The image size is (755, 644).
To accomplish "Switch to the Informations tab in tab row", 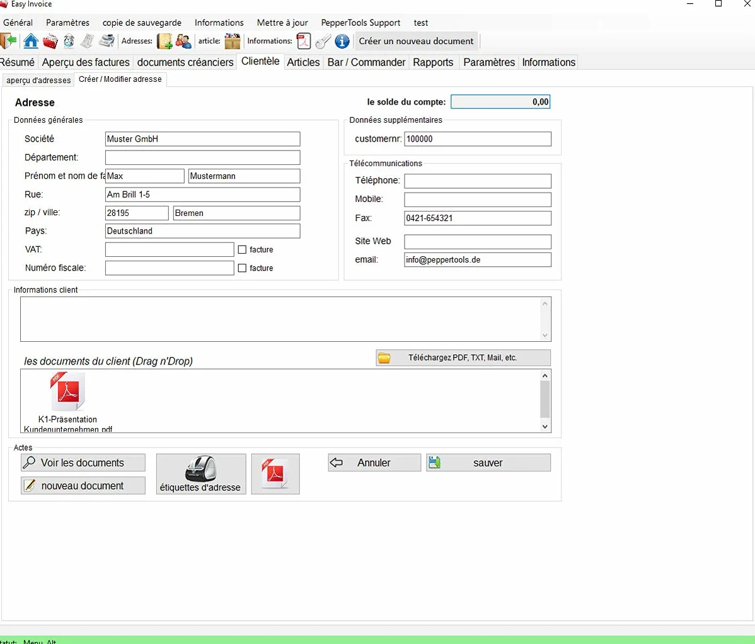I will pos(548,62).
